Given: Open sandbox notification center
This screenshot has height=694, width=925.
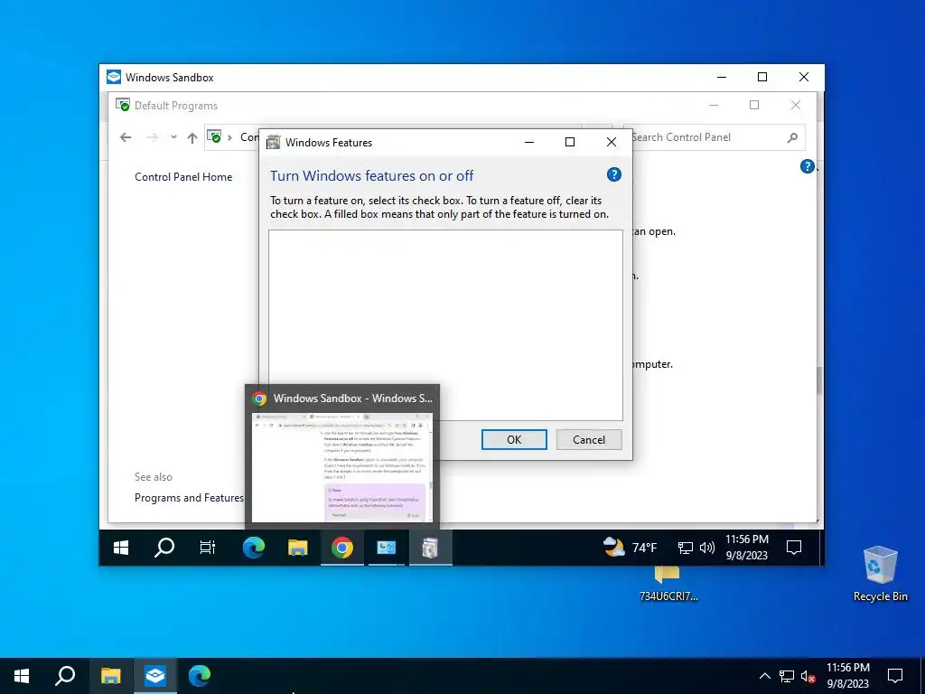Looking at the screenshot, I should 794,548.
